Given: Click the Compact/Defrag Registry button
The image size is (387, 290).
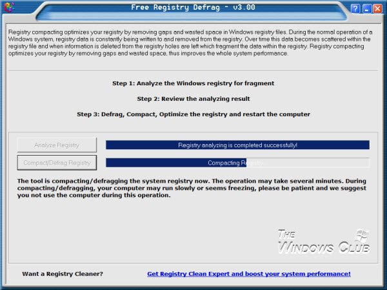Looking at the screenshot, I should pos(57,163).
